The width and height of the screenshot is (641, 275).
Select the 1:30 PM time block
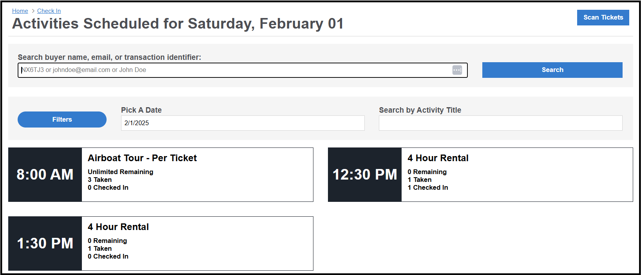(x=45, y=243)
